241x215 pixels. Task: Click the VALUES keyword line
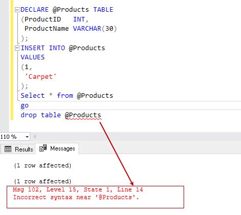pyautogui.click(x=33, y=57)
